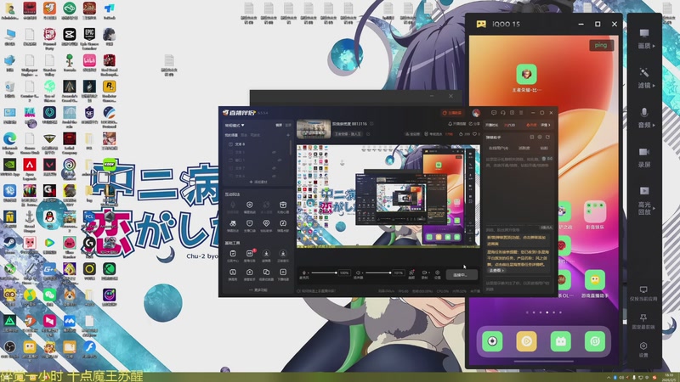The image size is (680, 382).
Task: Select the Rockstar Games desktop icon
Action: [110, 90]
